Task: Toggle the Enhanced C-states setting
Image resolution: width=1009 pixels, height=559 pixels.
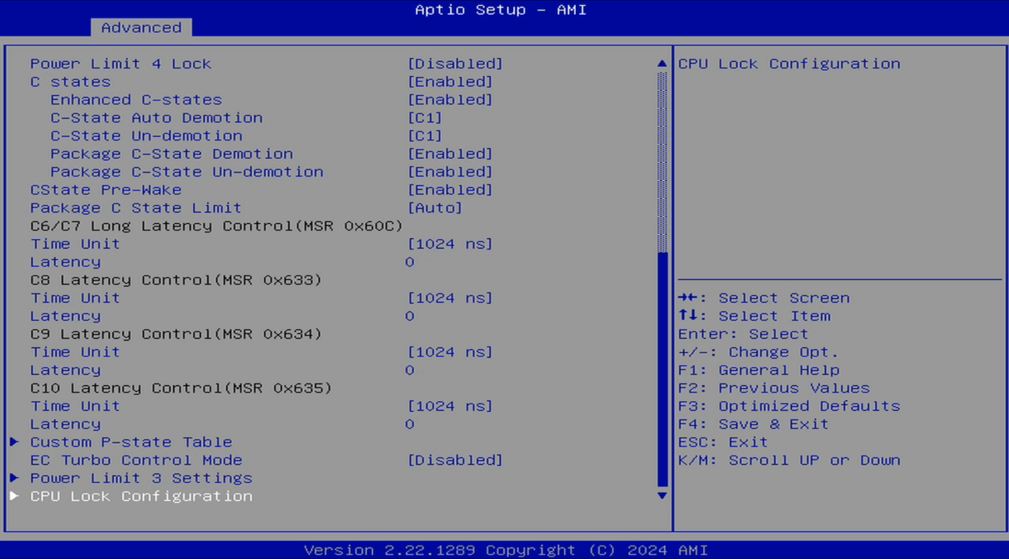Action: (x=450, y=100)
